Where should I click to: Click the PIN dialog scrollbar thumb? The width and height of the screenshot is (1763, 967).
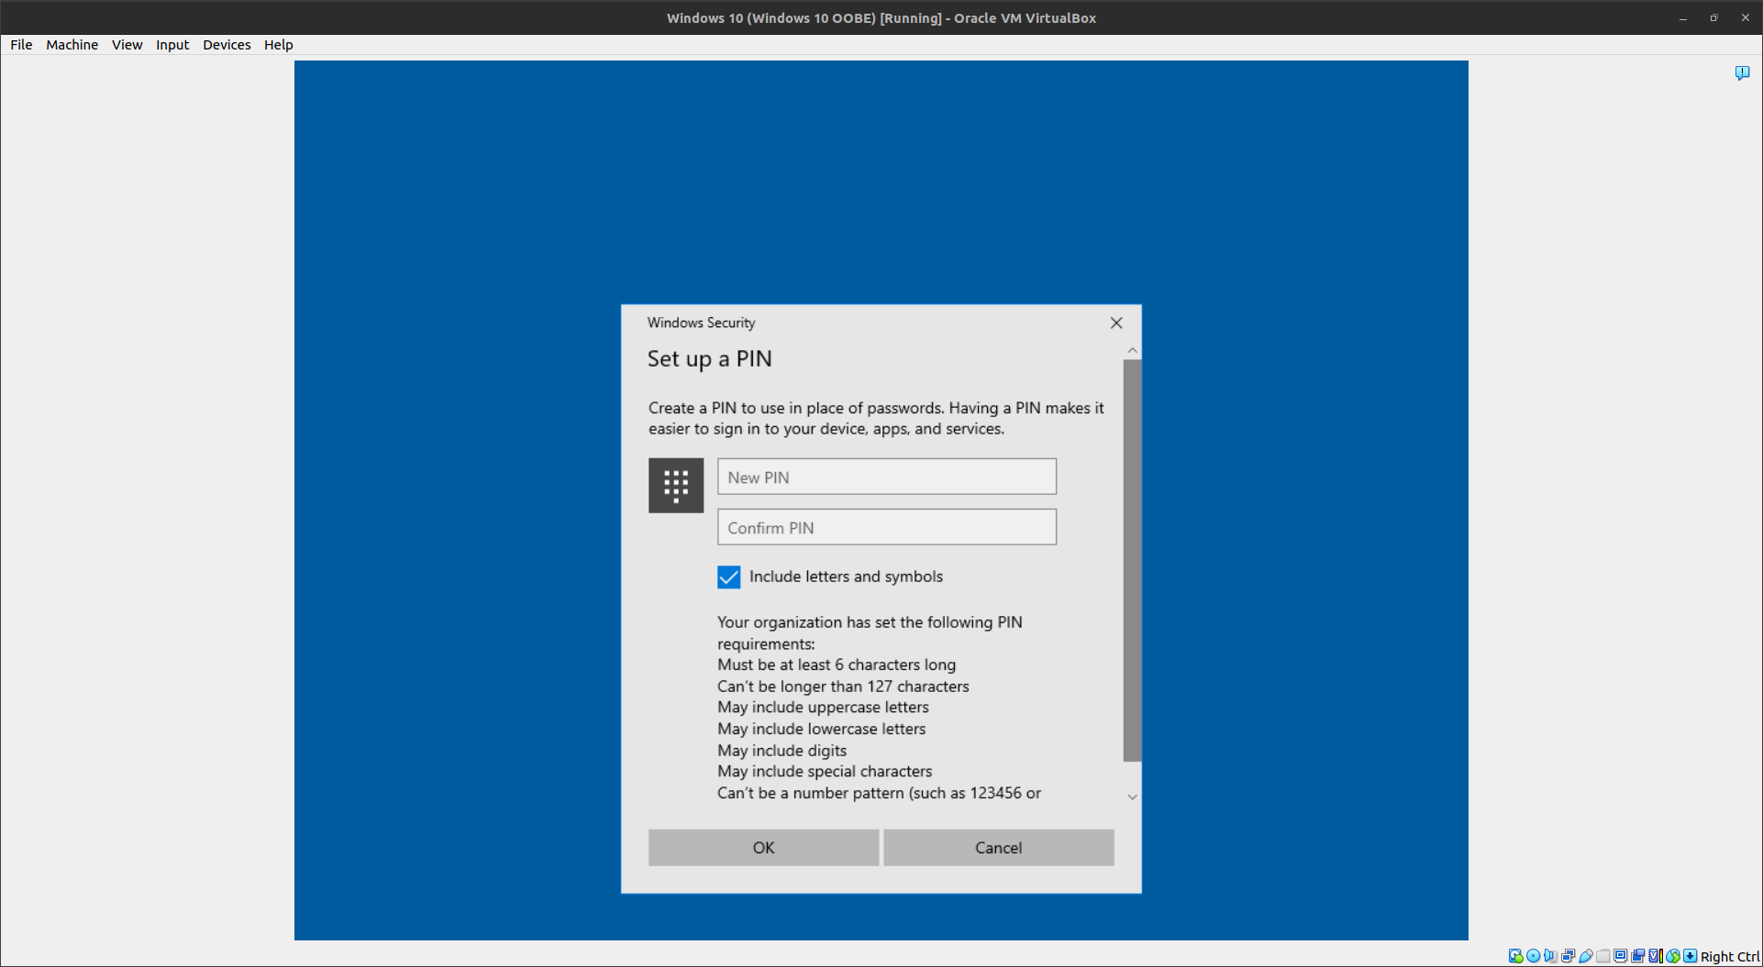tap(1132, 559)
